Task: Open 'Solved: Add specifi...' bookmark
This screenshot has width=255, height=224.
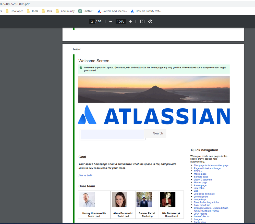Action: pos(112,11)
